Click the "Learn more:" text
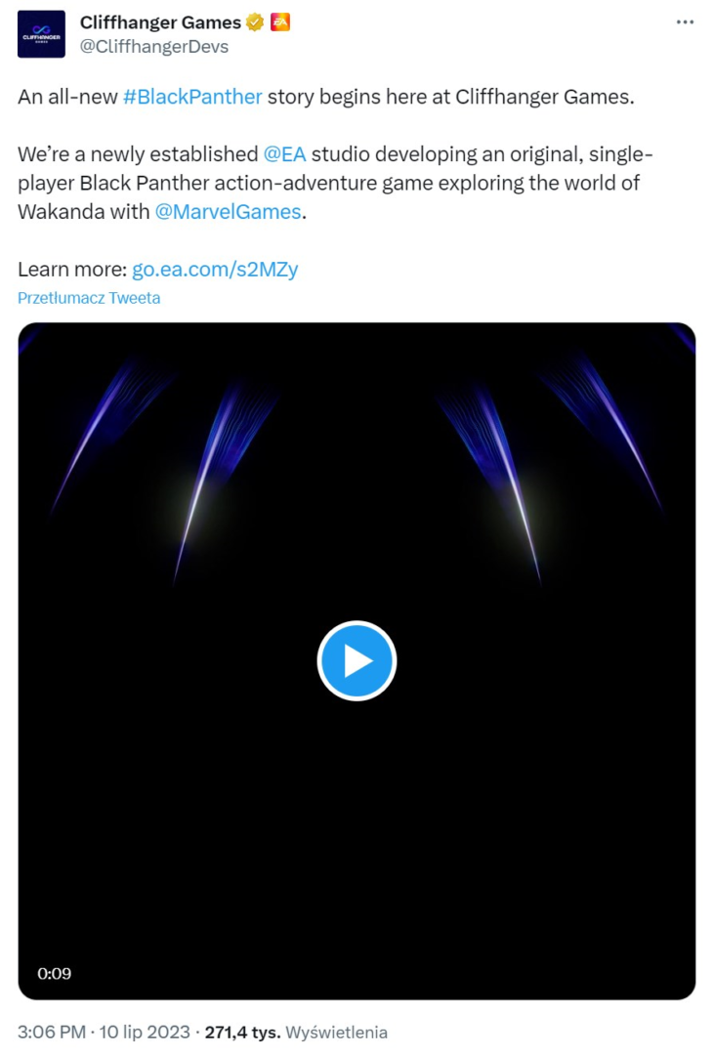This screenshot has width=714, height=1055. (72, 270)
